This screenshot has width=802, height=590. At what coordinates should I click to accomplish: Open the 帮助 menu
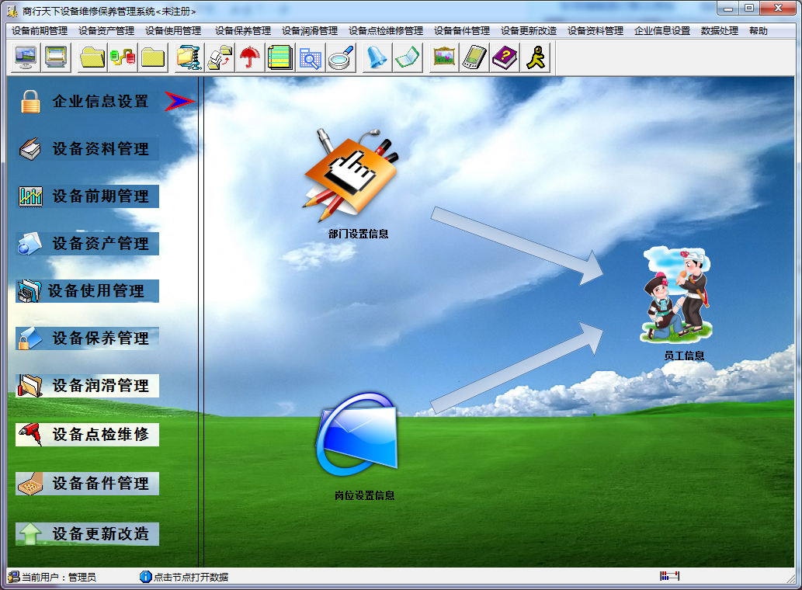click(x=759, y=31)
